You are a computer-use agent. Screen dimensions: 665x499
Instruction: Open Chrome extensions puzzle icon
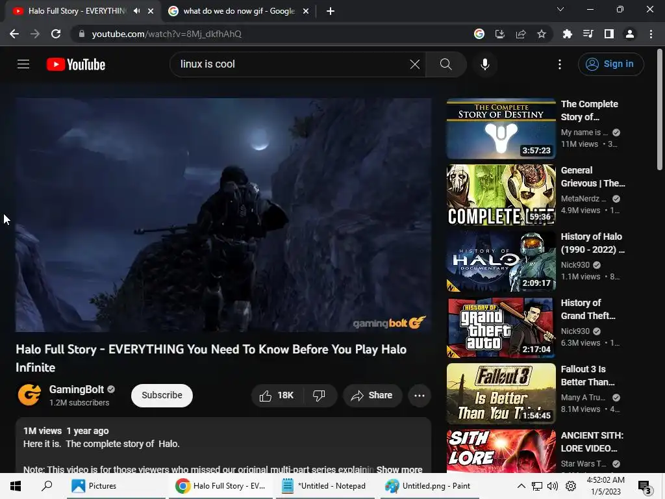coord(567,34)
